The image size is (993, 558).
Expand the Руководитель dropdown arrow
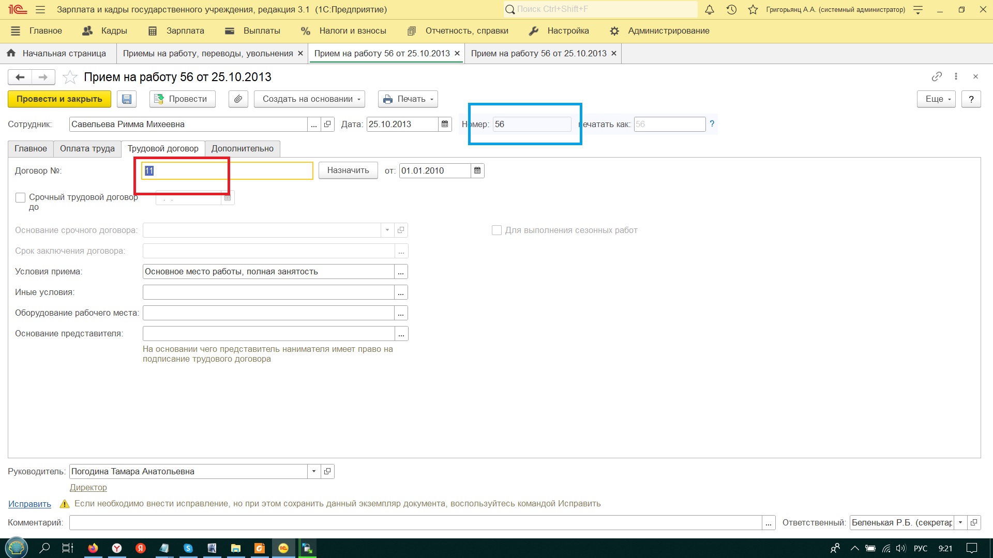(314, 471)
